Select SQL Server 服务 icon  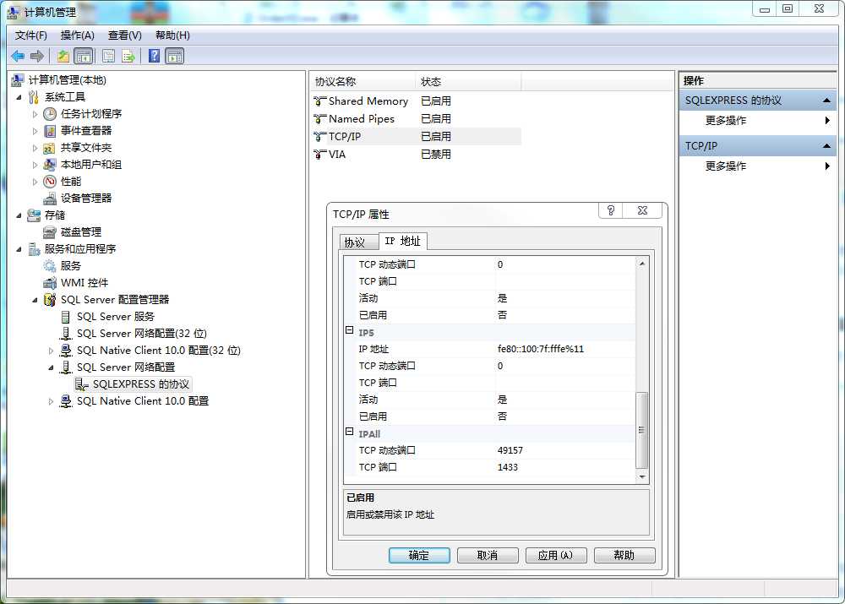pos(66,316)
